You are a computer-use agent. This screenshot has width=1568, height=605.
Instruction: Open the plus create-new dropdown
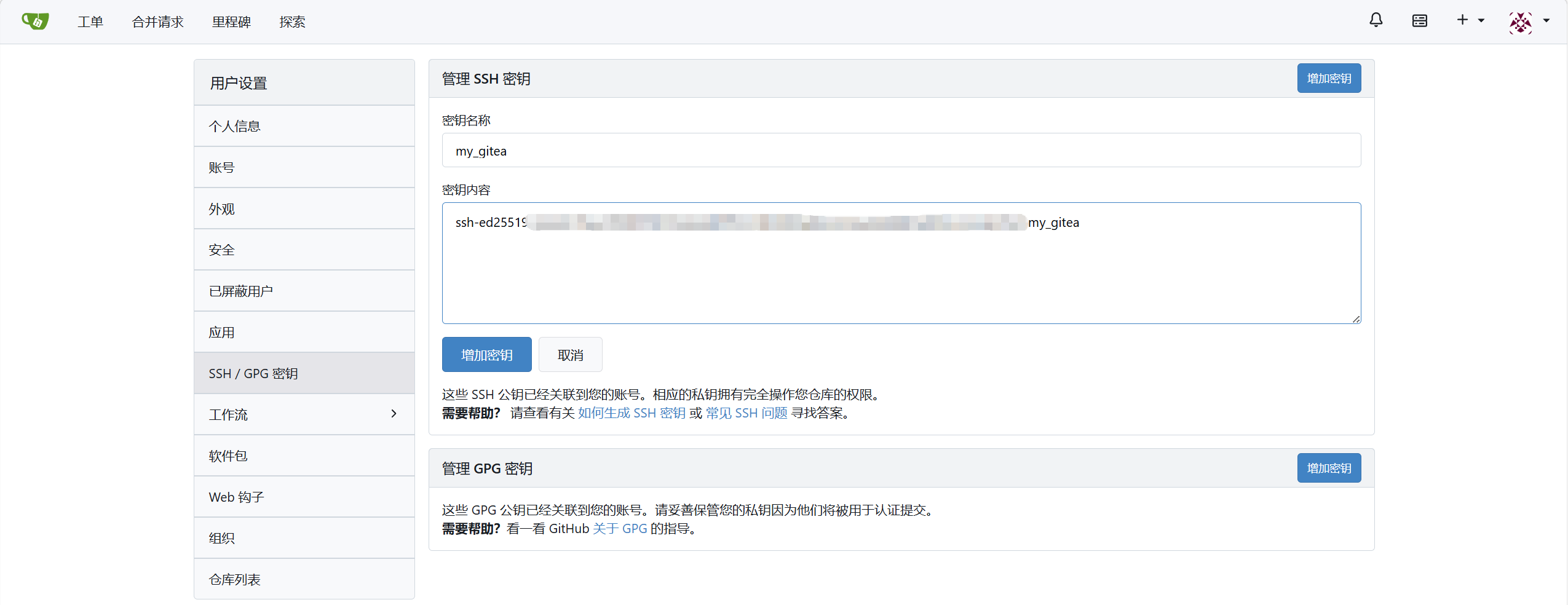[1470, 21]
